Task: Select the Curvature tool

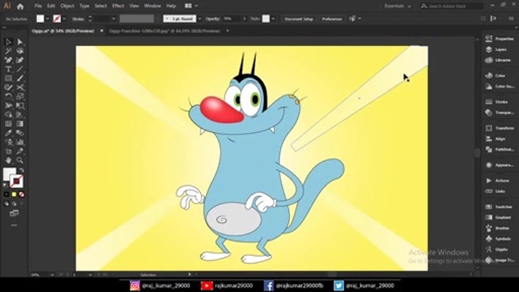Action: click(20, 60)
